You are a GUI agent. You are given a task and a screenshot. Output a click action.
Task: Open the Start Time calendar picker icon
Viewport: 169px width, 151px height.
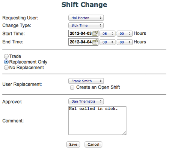[x=95, y=33]
